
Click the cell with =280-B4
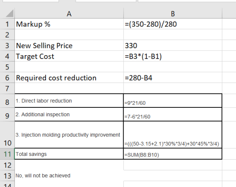tap(173, 77)
